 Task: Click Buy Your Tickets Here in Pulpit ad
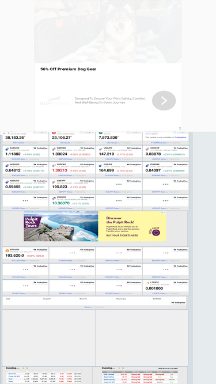[x=122, y=235]
